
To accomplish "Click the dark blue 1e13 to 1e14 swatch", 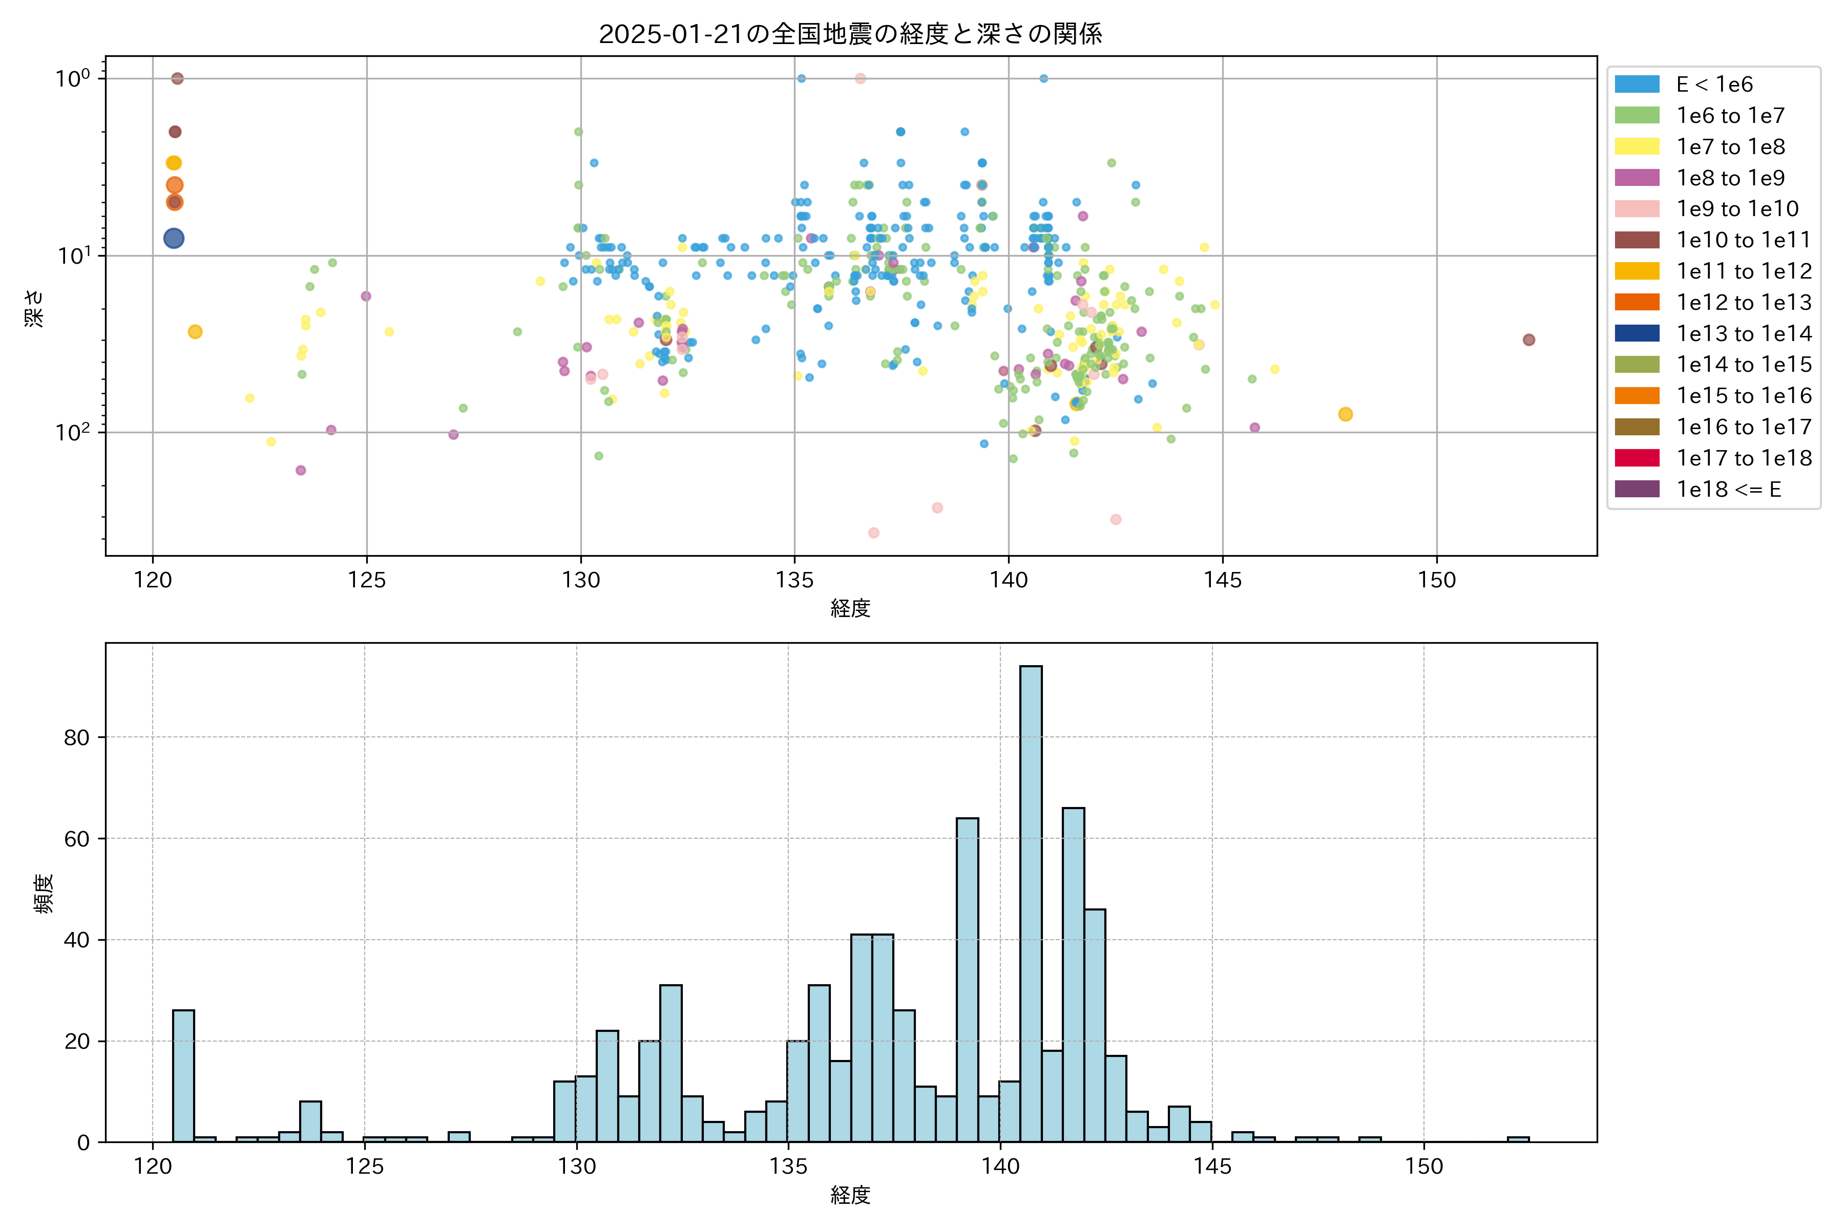I will (1636, 333).
